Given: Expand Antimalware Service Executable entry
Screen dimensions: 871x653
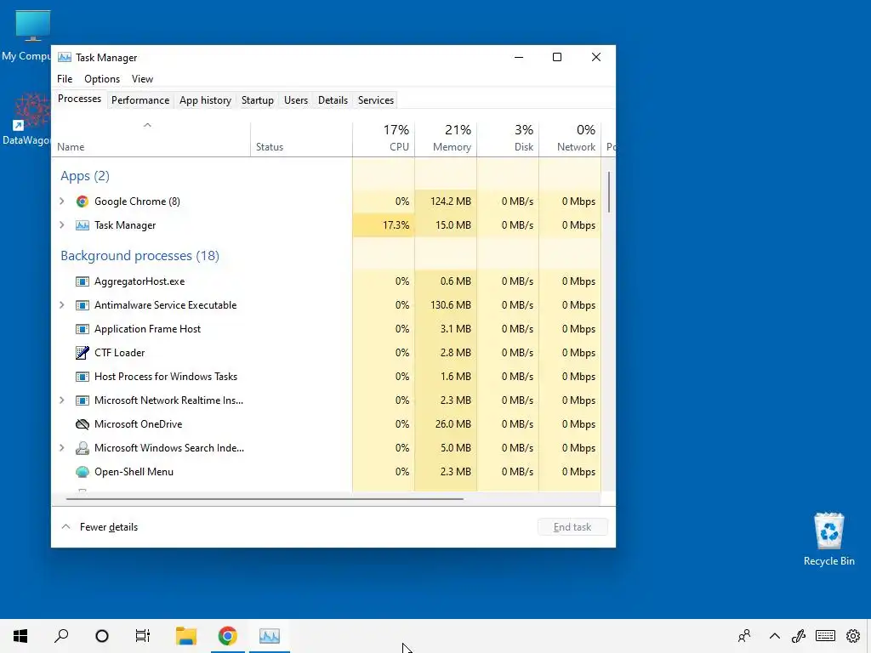Looking at the screenshot, I should pyautogui.click(x=62, y=305).
